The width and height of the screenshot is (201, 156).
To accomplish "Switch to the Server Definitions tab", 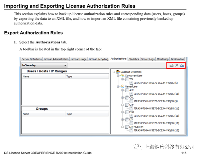I will 32,59.
